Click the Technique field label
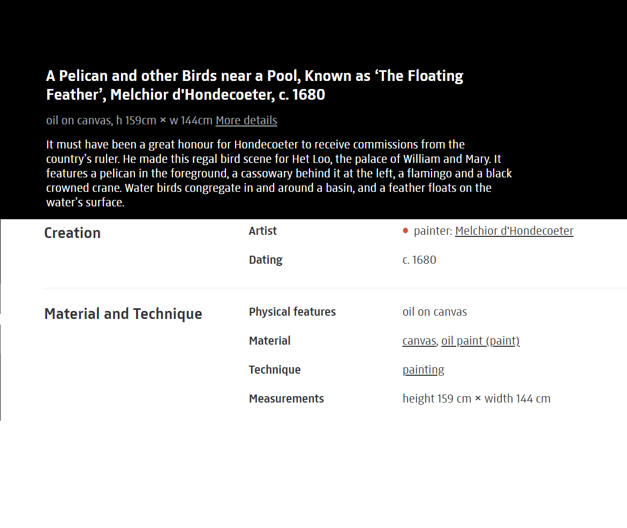This screenshot has height=528, width=627. click(275, 370)
